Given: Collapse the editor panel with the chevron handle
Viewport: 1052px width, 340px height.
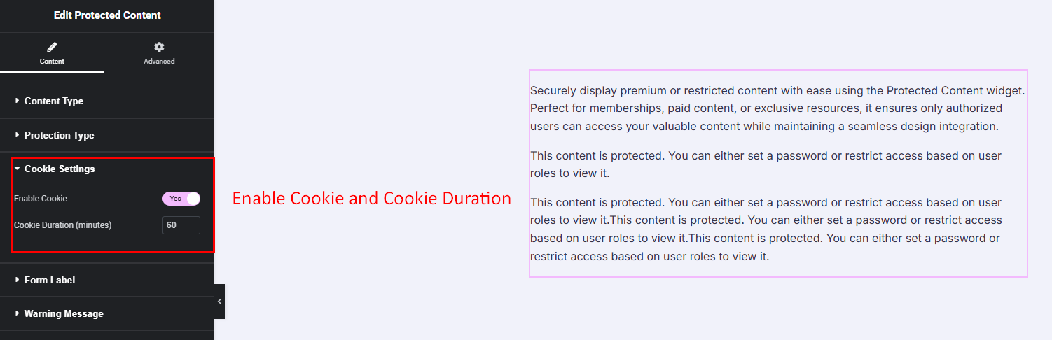Looking at the screenshot, I should point(219,301).
